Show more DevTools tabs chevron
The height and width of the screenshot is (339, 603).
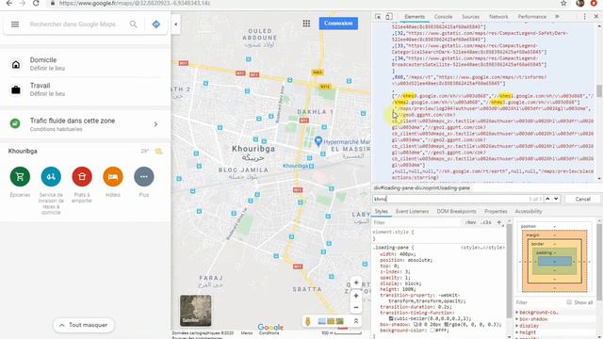pyautogui.click(x=557, y=17)
